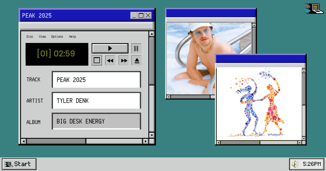Select the ALBUM field BIG DESK ENERGY

click(96, 121)
